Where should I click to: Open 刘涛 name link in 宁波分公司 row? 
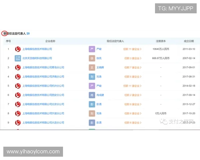99,113
